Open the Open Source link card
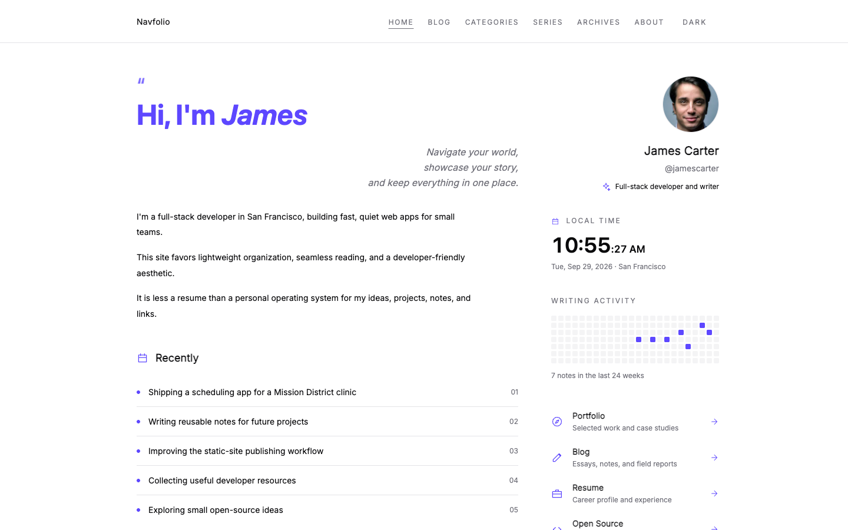The height and width of the screenshot is (530, 848). point(635,524)
